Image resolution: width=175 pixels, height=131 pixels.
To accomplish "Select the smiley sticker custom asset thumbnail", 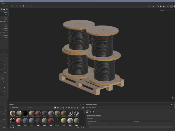I will coord(76,113).
